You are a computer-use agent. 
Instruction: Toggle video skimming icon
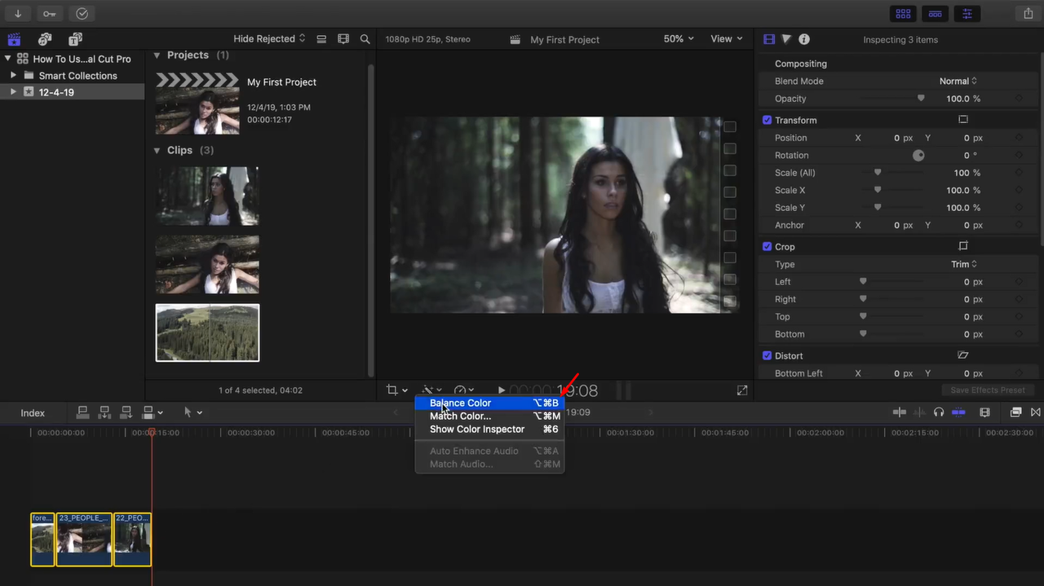tap(900, 412)
